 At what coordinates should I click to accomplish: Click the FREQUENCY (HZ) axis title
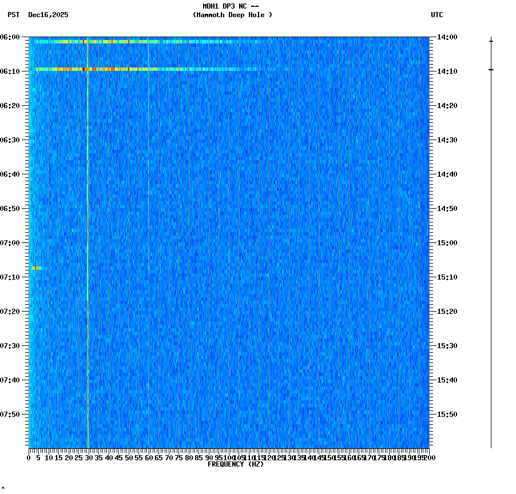(x=235, y=464)
